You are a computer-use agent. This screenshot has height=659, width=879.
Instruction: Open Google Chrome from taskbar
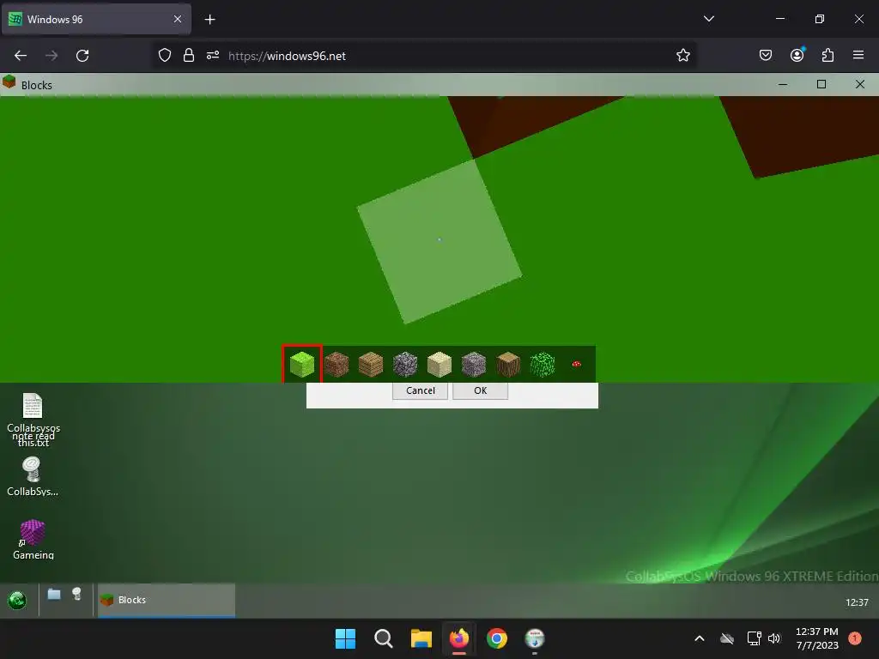tap(497, 638)
